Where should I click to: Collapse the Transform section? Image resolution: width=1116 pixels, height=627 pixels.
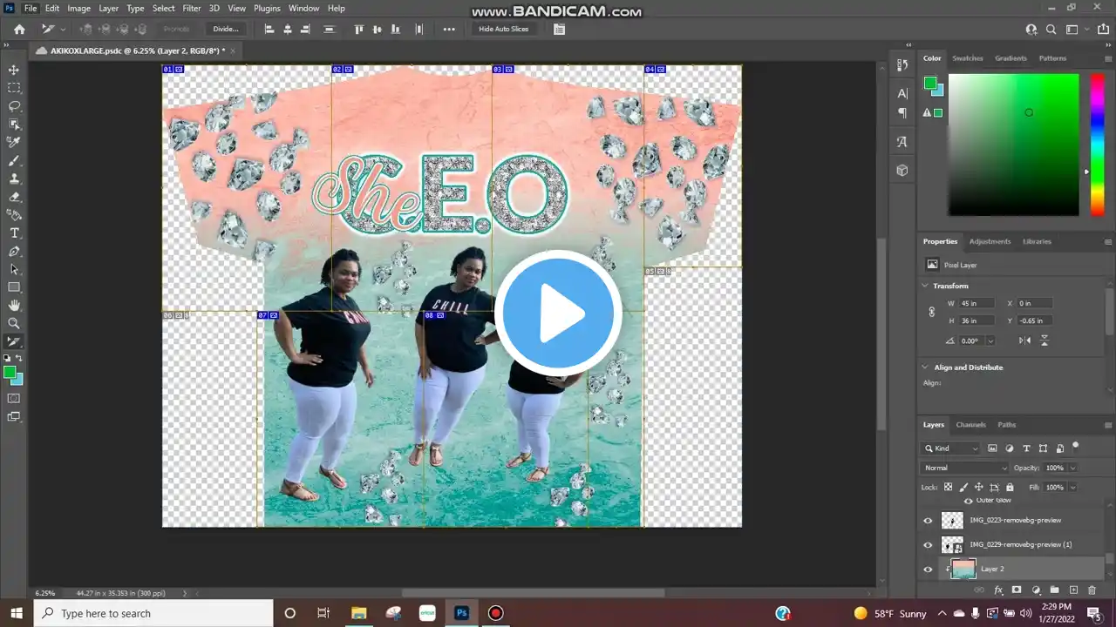[925, 286]
